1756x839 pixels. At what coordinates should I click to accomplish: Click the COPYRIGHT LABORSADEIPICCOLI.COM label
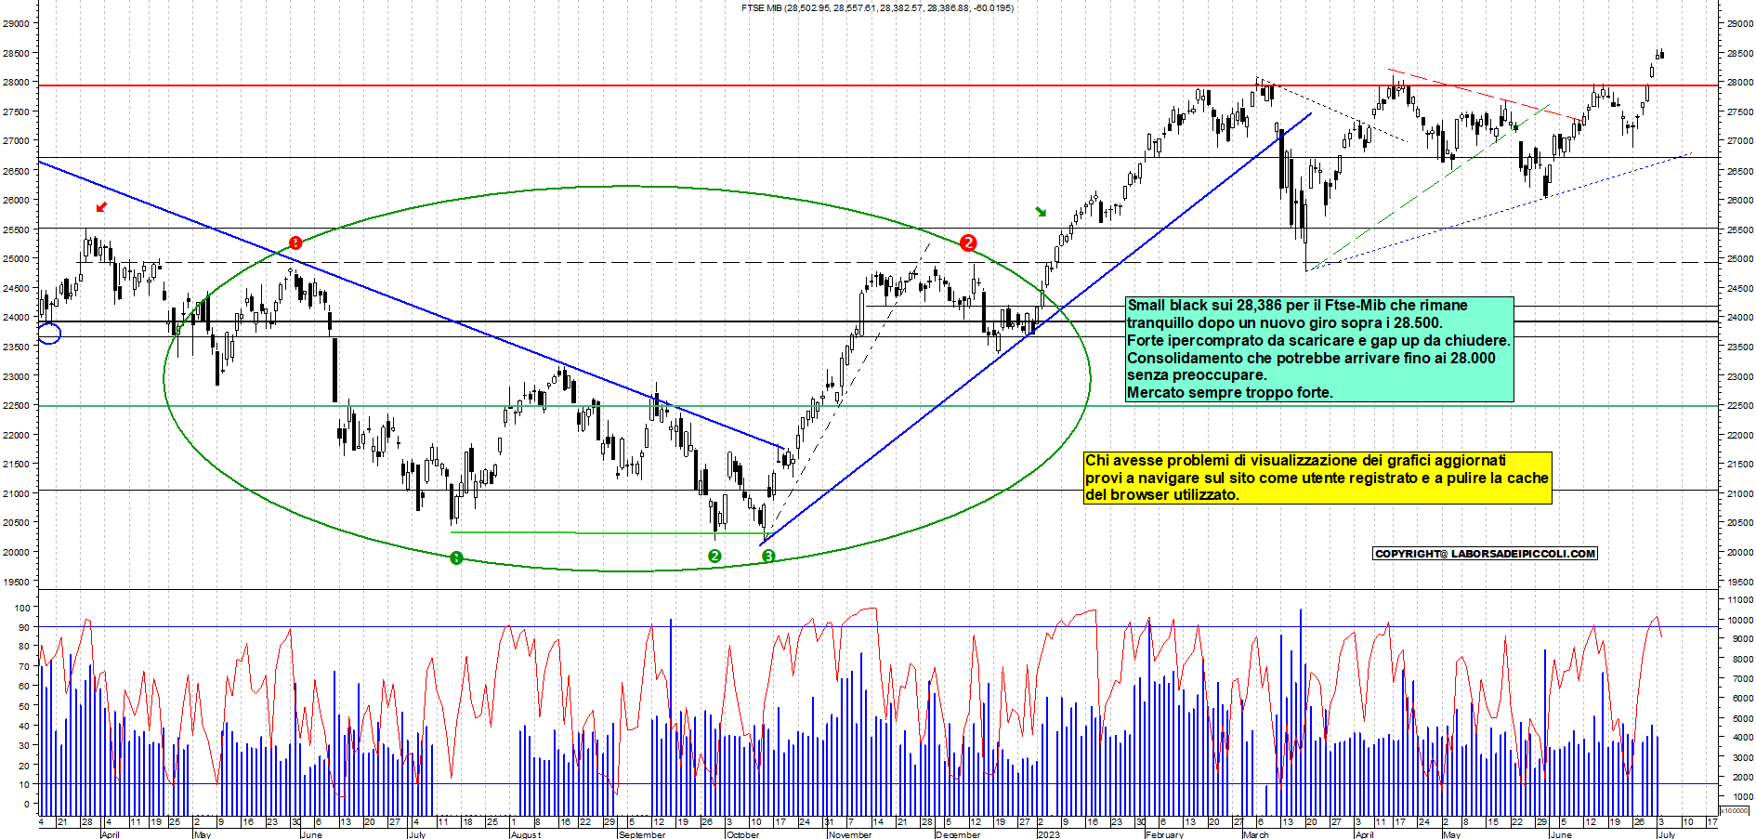tap(1485, 554)
